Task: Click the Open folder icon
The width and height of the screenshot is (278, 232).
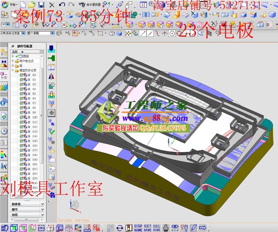Action: click(x=32, y=5)
